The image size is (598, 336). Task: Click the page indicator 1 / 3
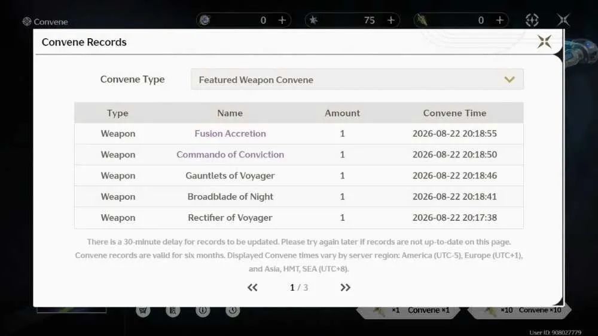298,288
